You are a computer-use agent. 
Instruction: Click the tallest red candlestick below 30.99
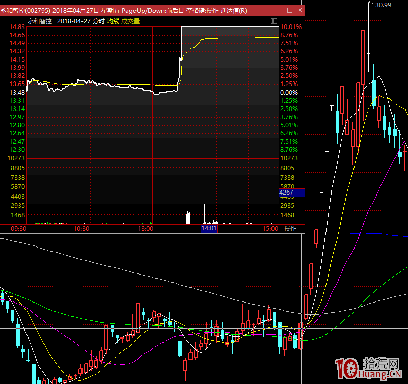363,56
